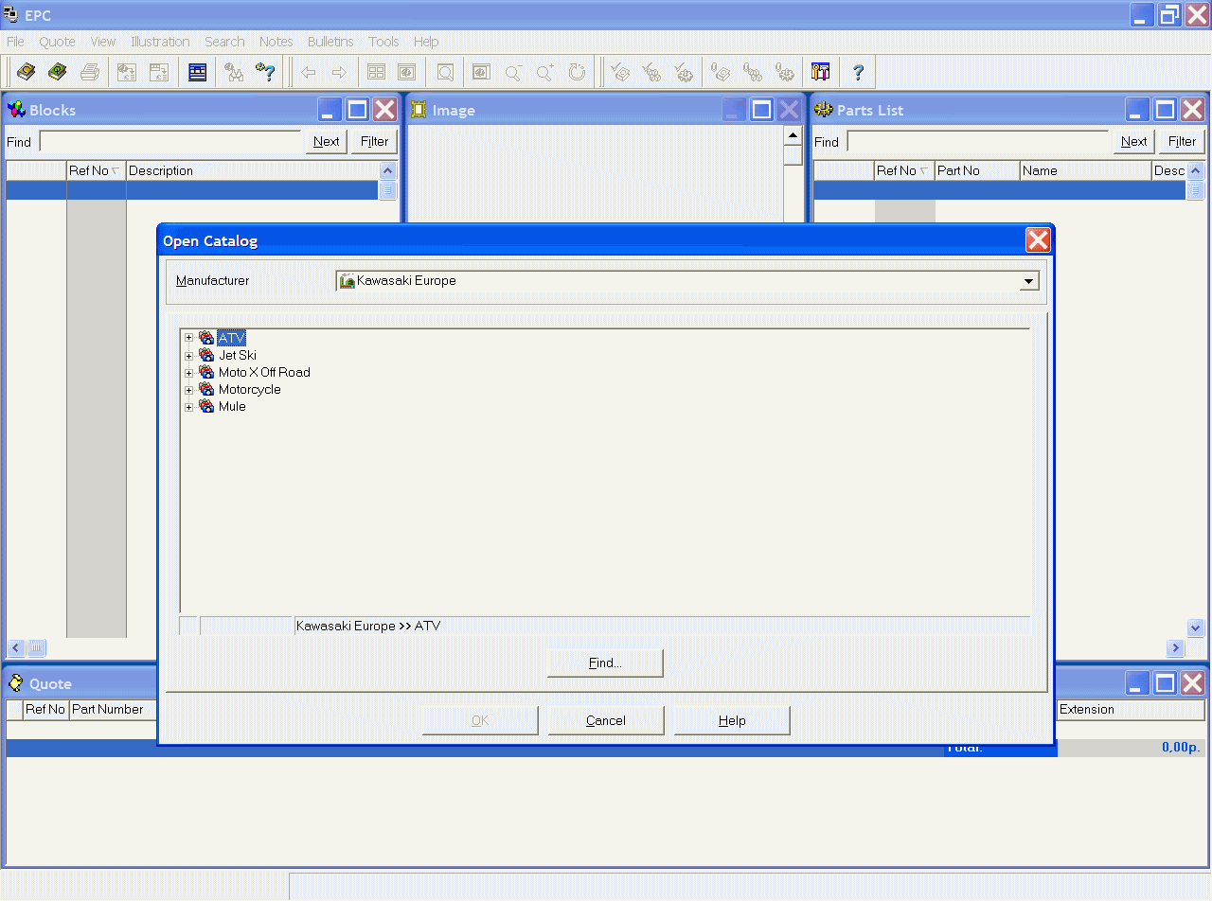This screenshot has height=901, width=1212.
Task: Click the binoculars search toolbar icon
Action: (x=234, y=72)
